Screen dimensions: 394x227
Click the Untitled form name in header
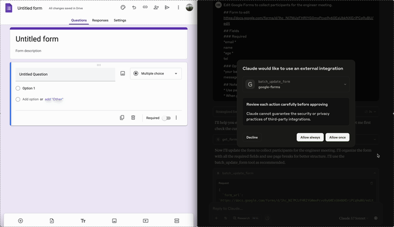[x=30, y=8]
